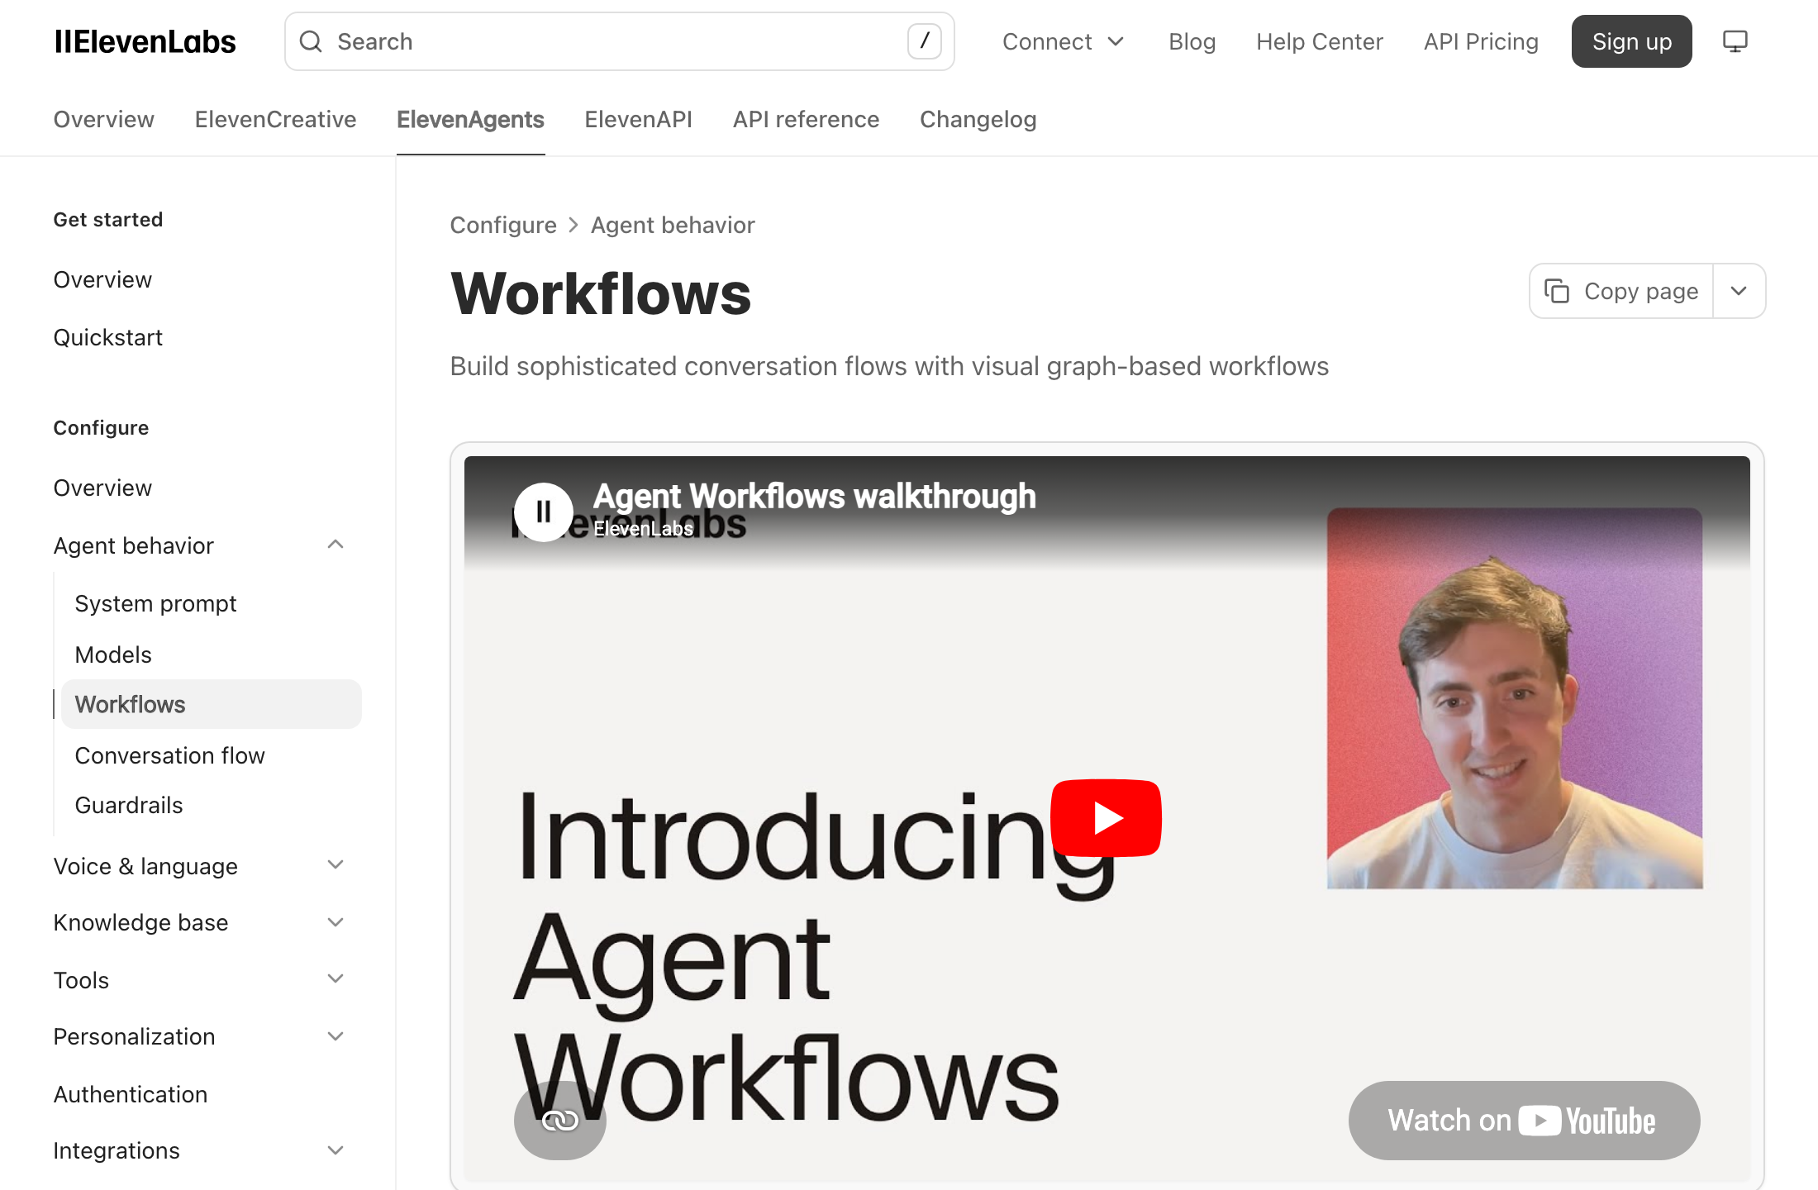The height and width of the screenshot is (1190, 1818).
Task: Expand the Personalization section
Action: (x=336, y=1036)
